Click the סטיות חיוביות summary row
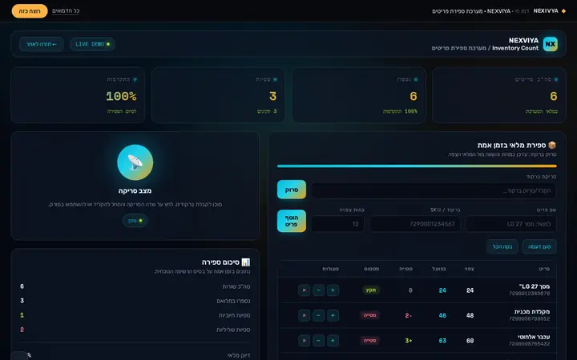The width and height of the screenshot is (577, 360). point(135,315)
